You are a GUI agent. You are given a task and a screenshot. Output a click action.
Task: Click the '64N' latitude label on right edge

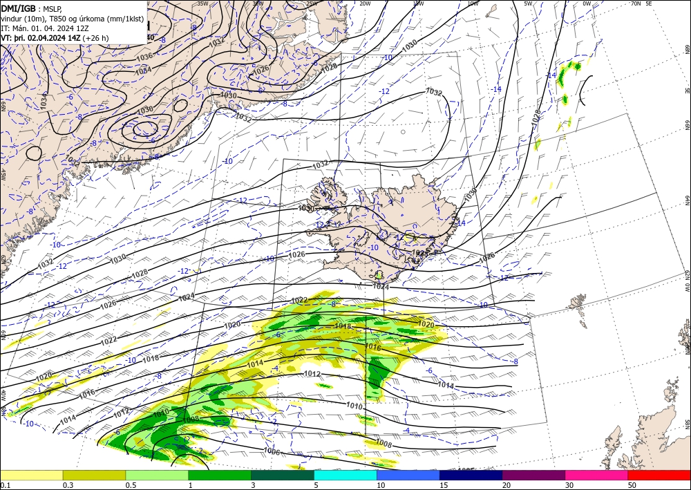point(687,200)
